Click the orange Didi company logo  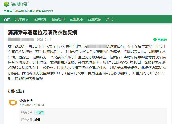tap(12, 103)
